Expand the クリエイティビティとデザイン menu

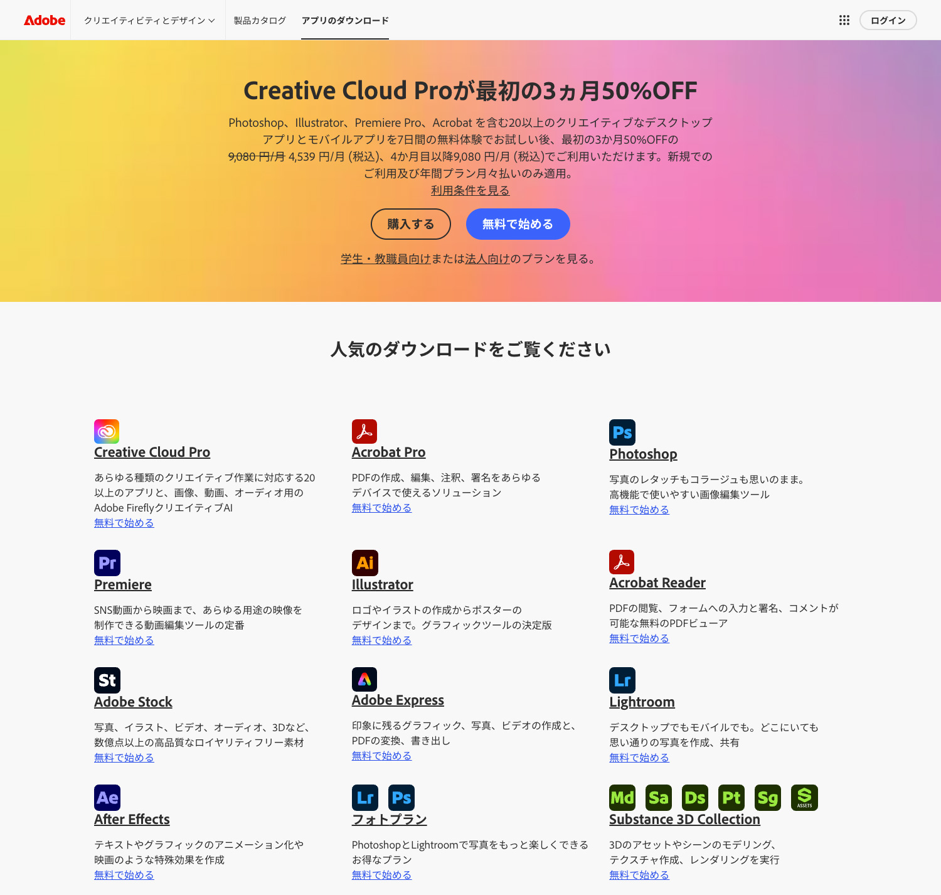pos(148,19)
